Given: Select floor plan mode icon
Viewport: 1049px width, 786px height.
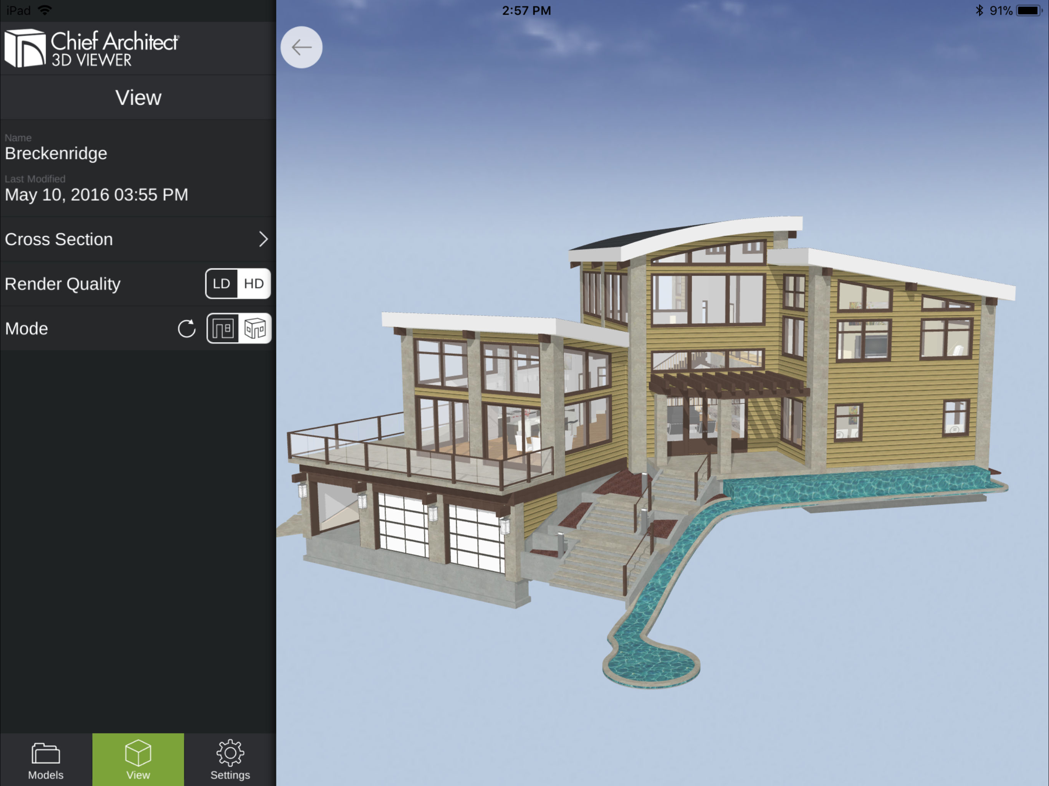Looking at the screenshot, I should click(222, 328).
